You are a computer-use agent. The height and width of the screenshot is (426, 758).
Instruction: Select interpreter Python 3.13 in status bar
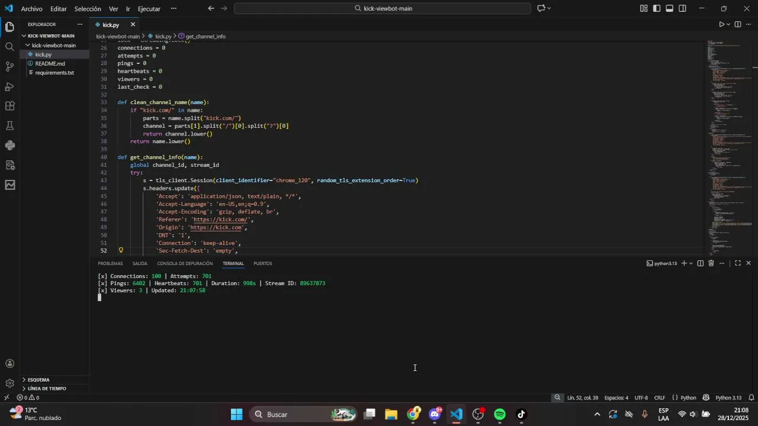(728, 398)
